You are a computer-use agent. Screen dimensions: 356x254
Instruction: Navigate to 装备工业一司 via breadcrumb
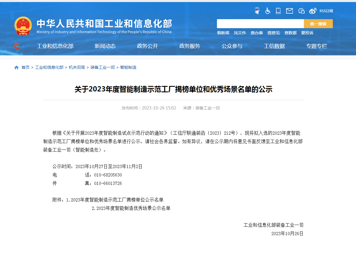[102, 67]
